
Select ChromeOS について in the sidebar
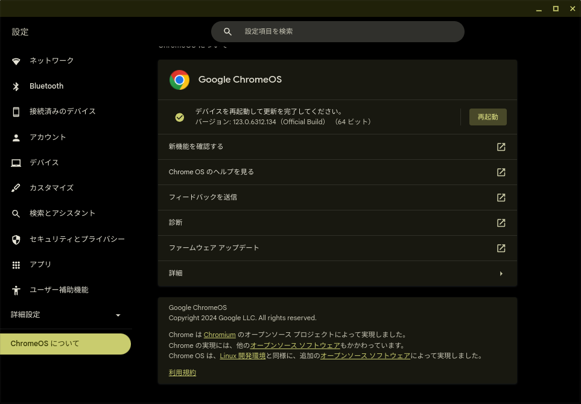click(x=65, y=344)
